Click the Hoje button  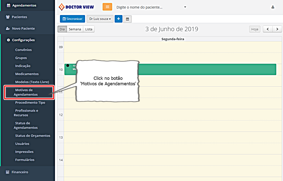coord(255,29)
